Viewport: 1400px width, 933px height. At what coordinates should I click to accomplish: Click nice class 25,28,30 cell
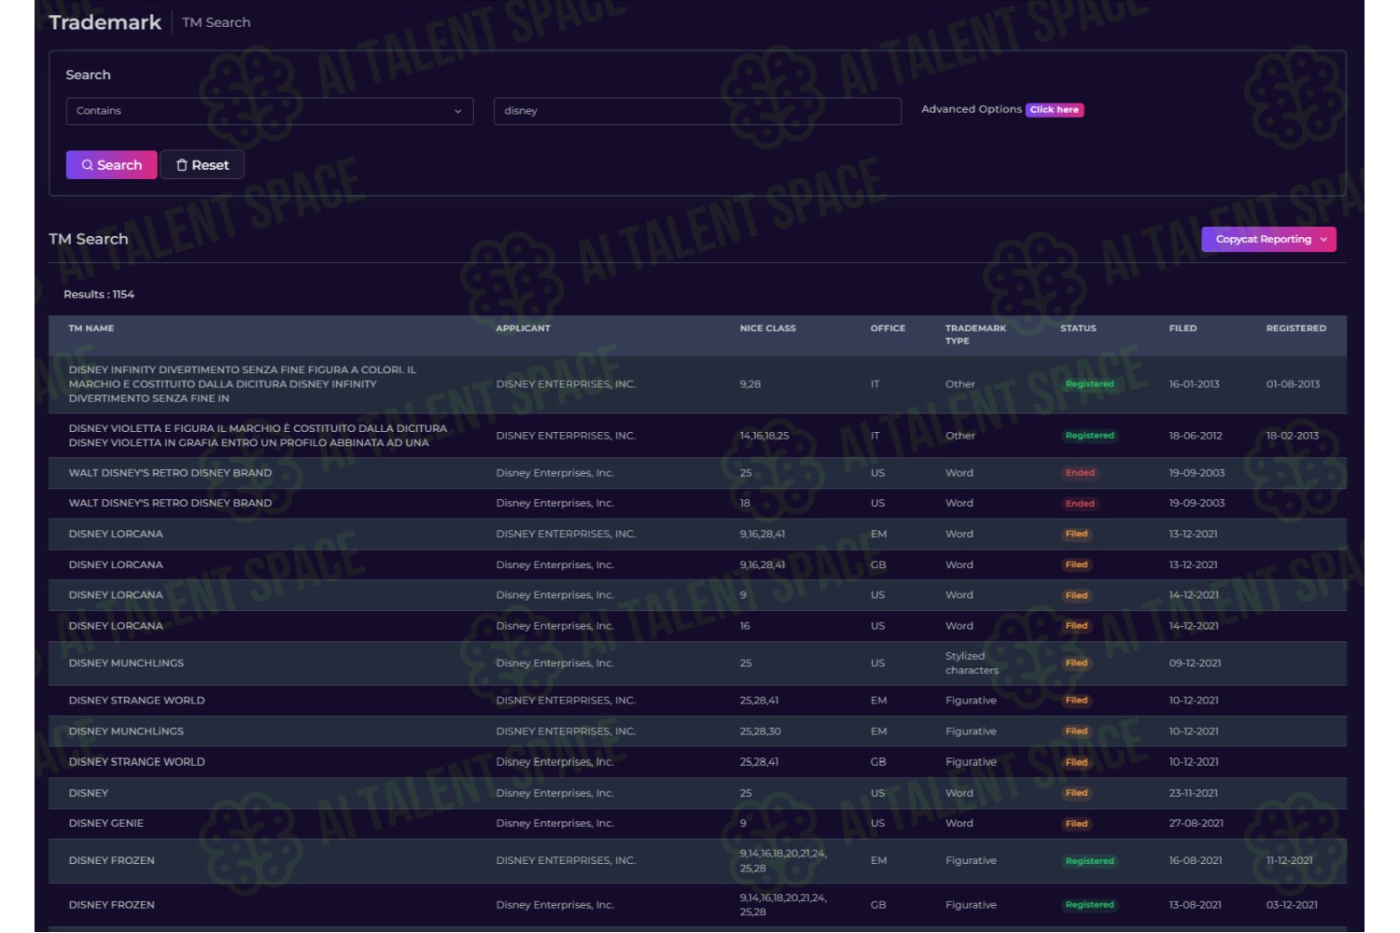760,731
